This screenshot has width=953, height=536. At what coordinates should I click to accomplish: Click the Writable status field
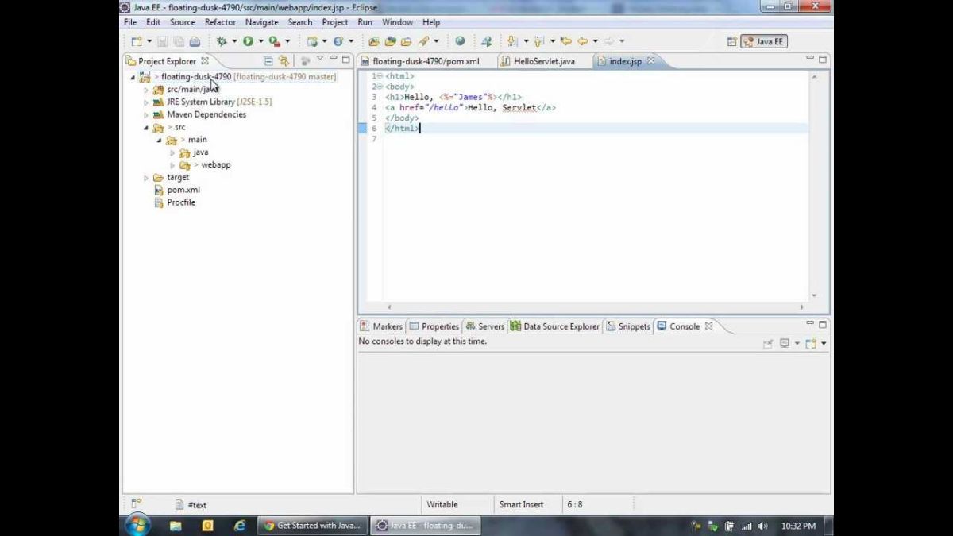442,504
